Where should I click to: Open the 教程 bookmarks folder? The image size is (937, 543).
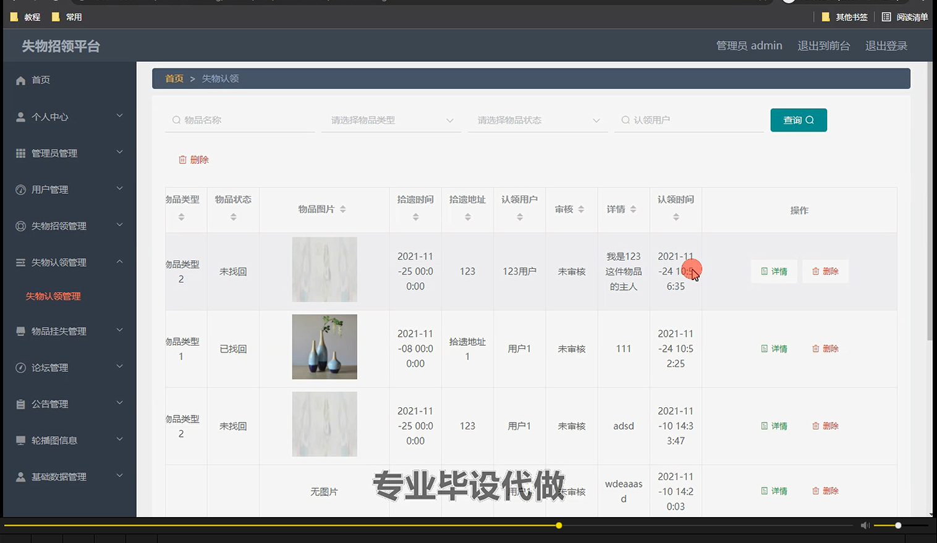[x=25, y=17]
